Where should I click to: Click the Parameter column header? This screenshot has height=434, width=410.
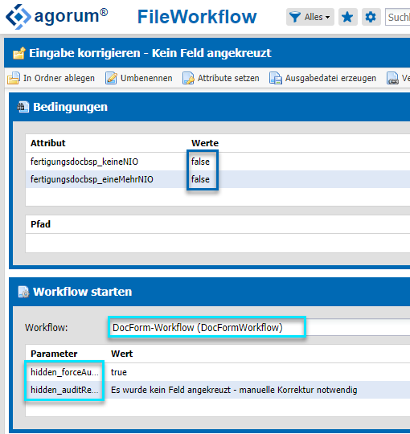[54, 354]
